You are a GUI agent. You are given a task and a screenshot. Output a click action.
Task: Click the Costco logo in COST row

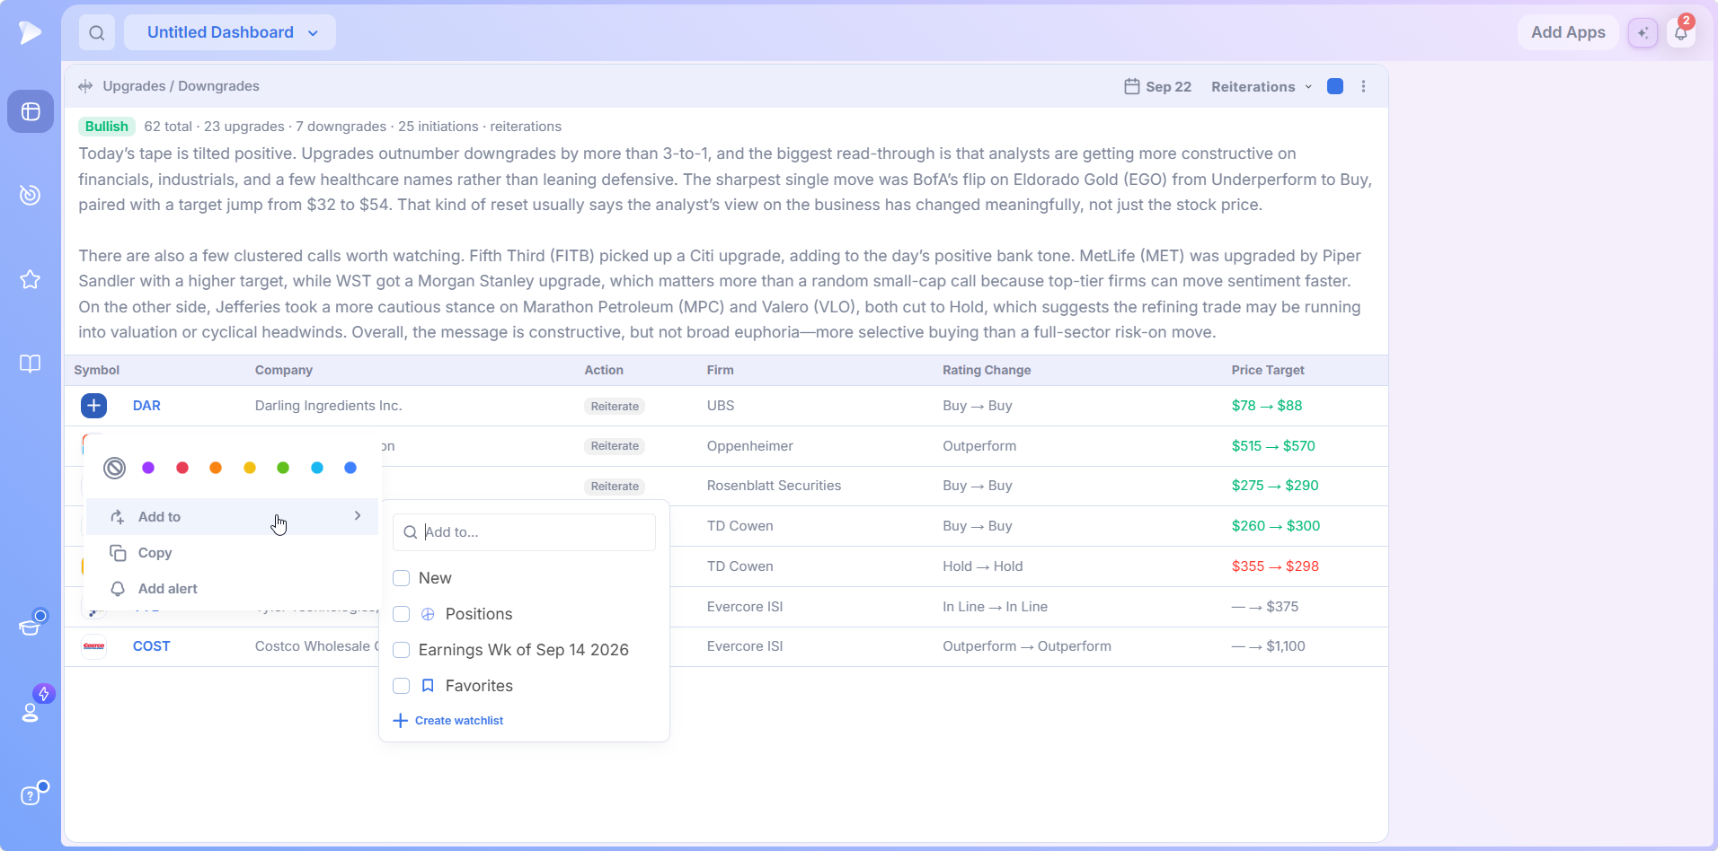pos(93,646)
